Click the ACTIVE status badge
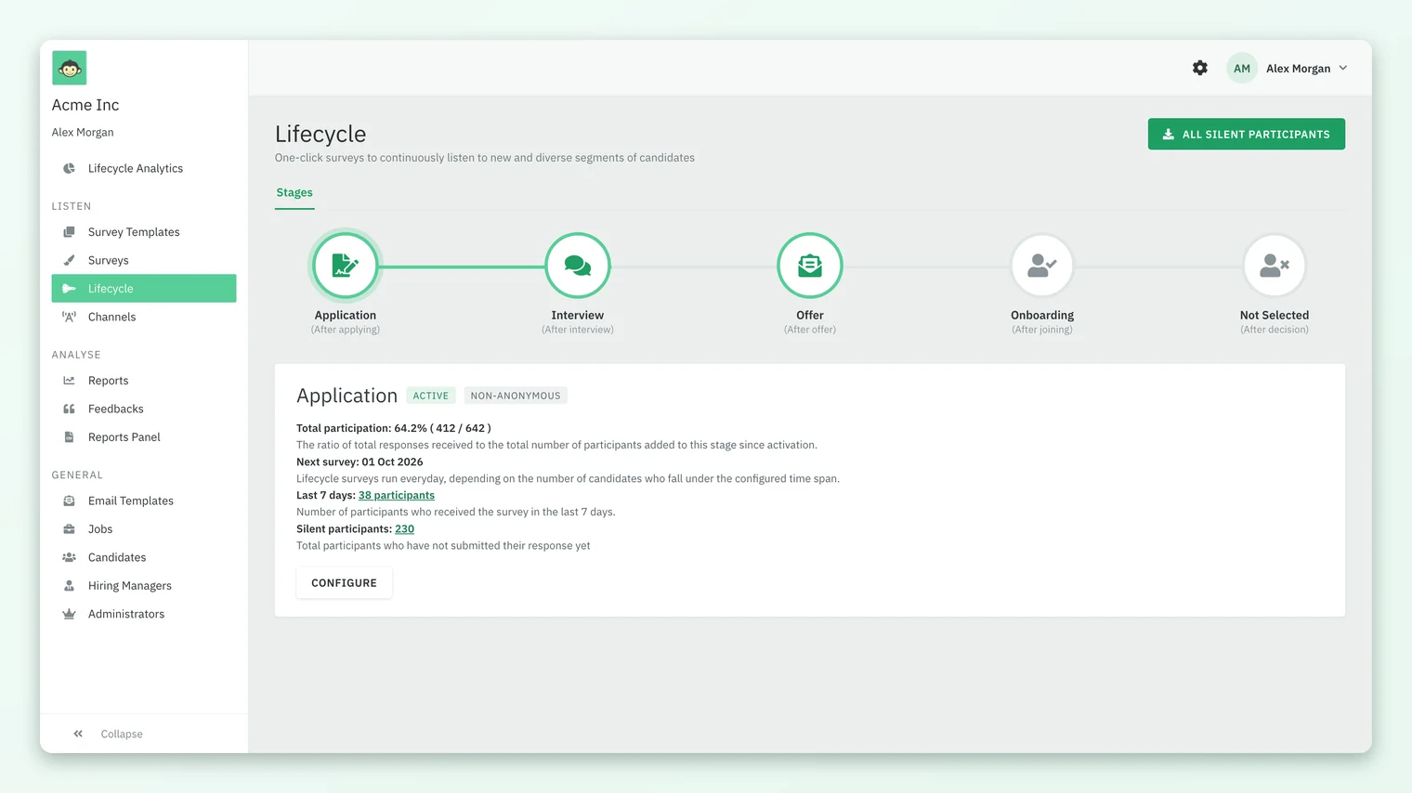This screenshot has height=793, width=1412. pos(431,396)
